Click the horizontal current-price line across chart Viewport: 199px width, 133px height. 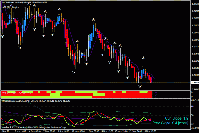tap(96, 83)
